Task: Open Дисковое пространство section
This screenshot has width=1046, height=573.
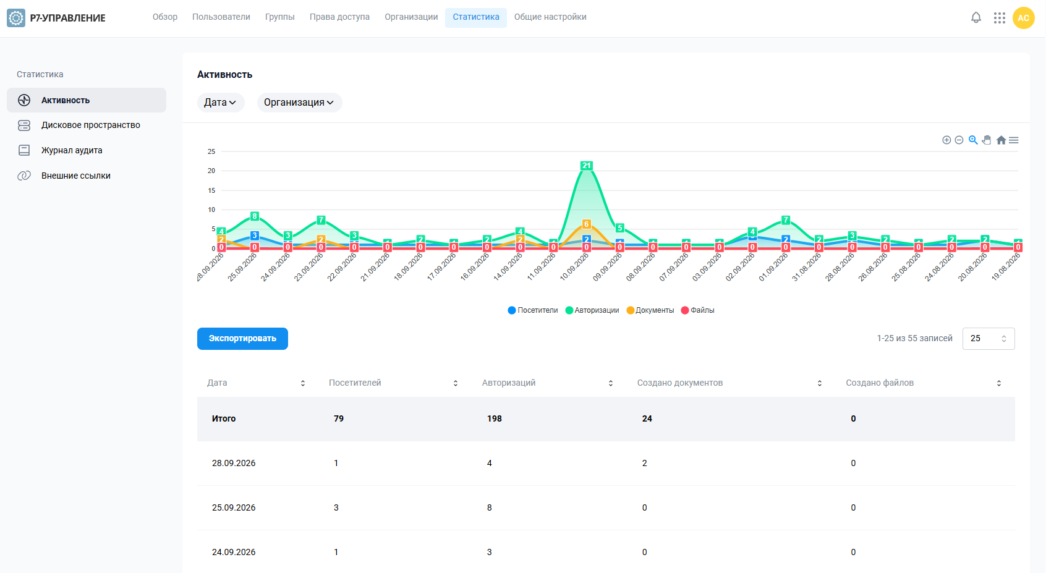Action: click(x=87, y=125)
